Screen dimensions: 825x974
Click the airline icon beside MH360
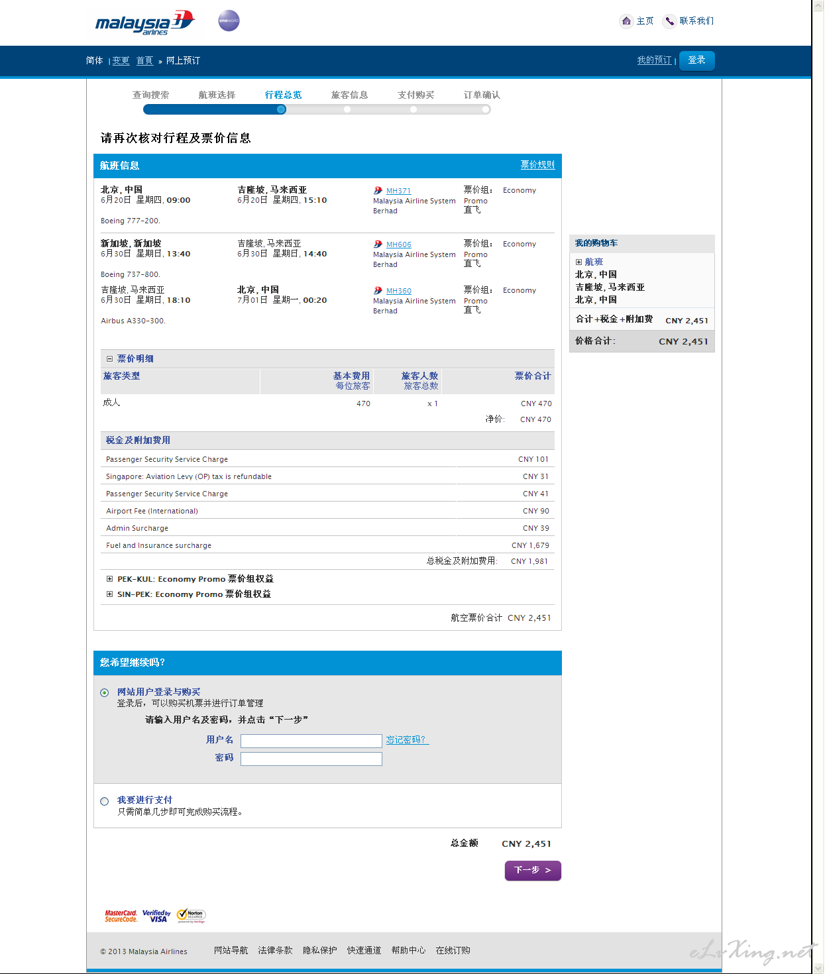click(x=378, y=290)
